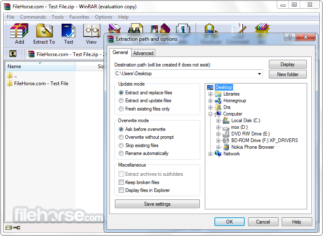Click the View file toolbar icon
The image size is (323, 236).
(92, 34)
